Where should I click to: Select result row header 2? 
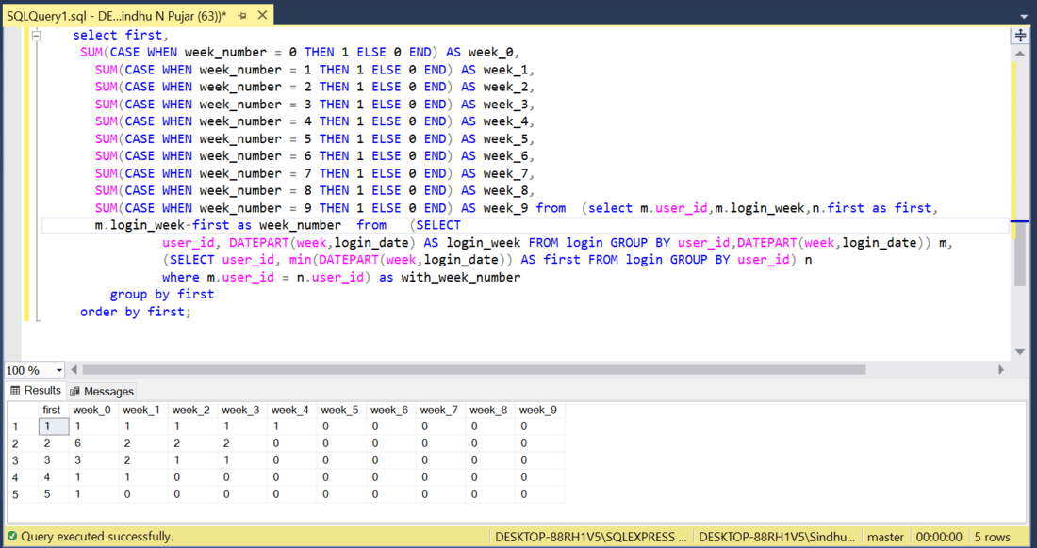(x=22, y=443)
